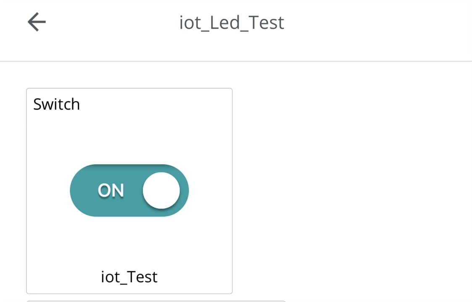Select the Switch widget's name text iot_Test
The height and width of the screenshot is (302, 472).
(129, 277)
